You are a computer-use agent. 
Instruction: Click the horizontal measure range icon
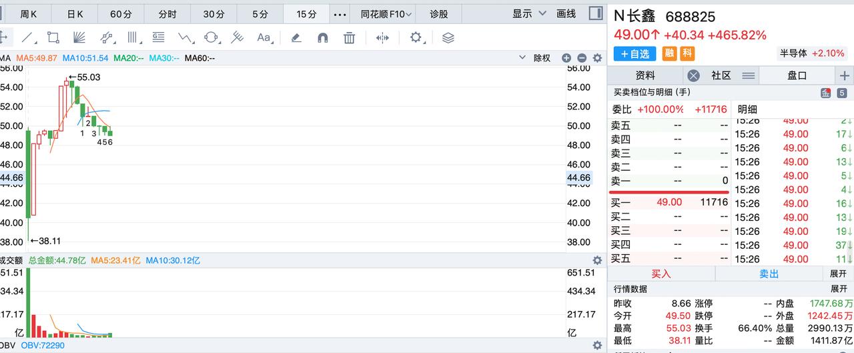(x=382, y=38)
